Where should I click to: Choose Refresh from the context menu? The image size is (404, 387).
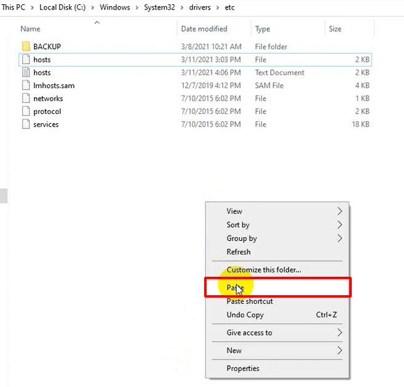277,251
